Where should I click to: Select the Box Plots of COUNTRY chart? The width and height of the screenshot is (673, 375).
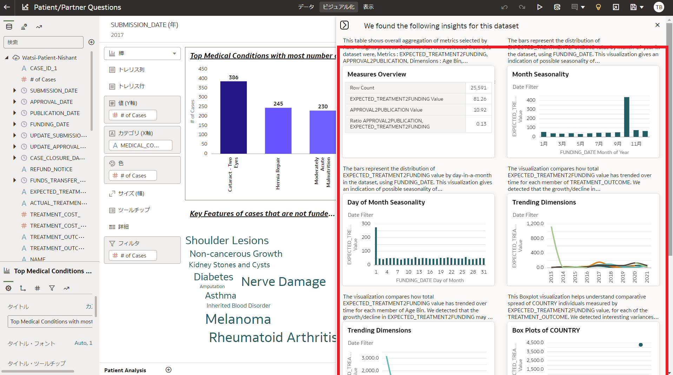(x=583, y=348)
